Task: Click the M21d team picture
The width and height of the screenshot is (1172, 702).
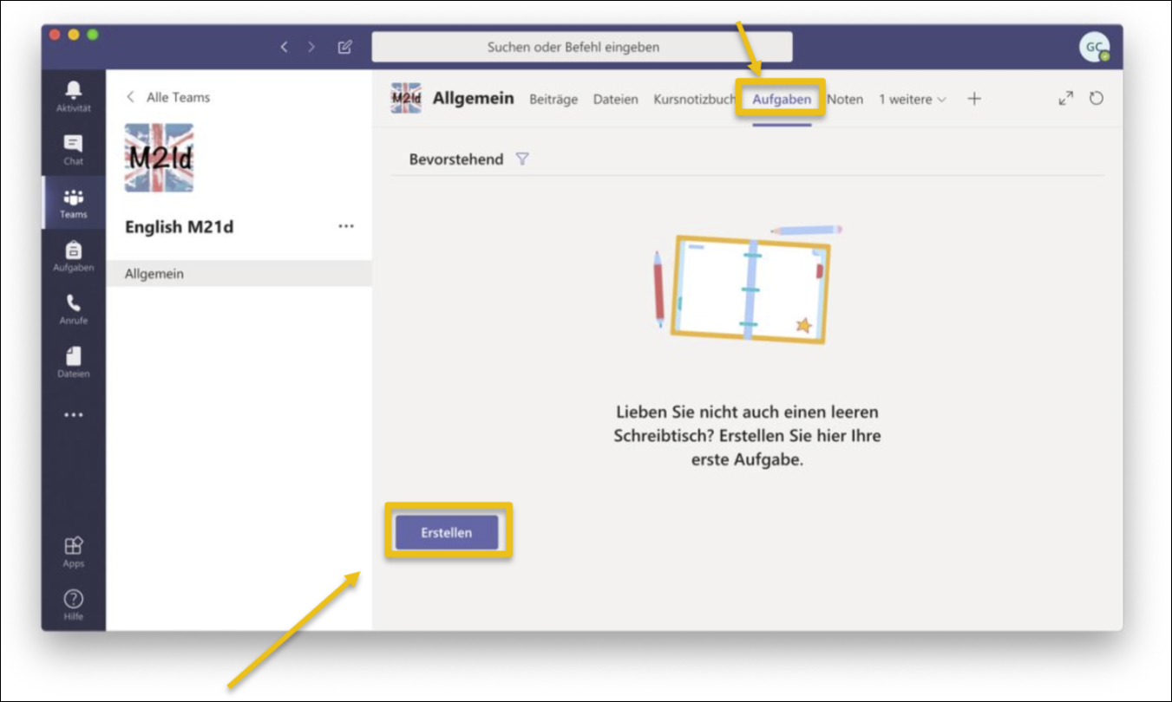Action: (x=160, y=158)
